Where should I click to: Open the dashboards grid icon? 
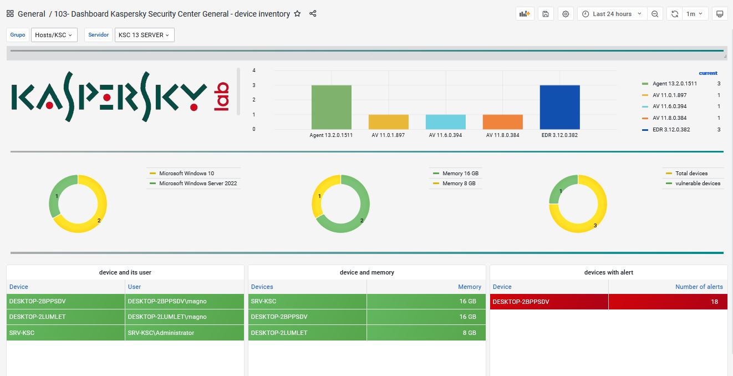coord(10,14)
